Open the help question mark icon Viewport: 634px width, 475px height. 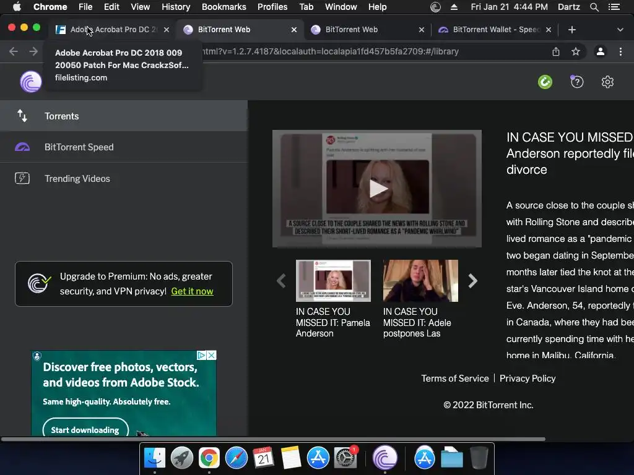pos(577,82)
